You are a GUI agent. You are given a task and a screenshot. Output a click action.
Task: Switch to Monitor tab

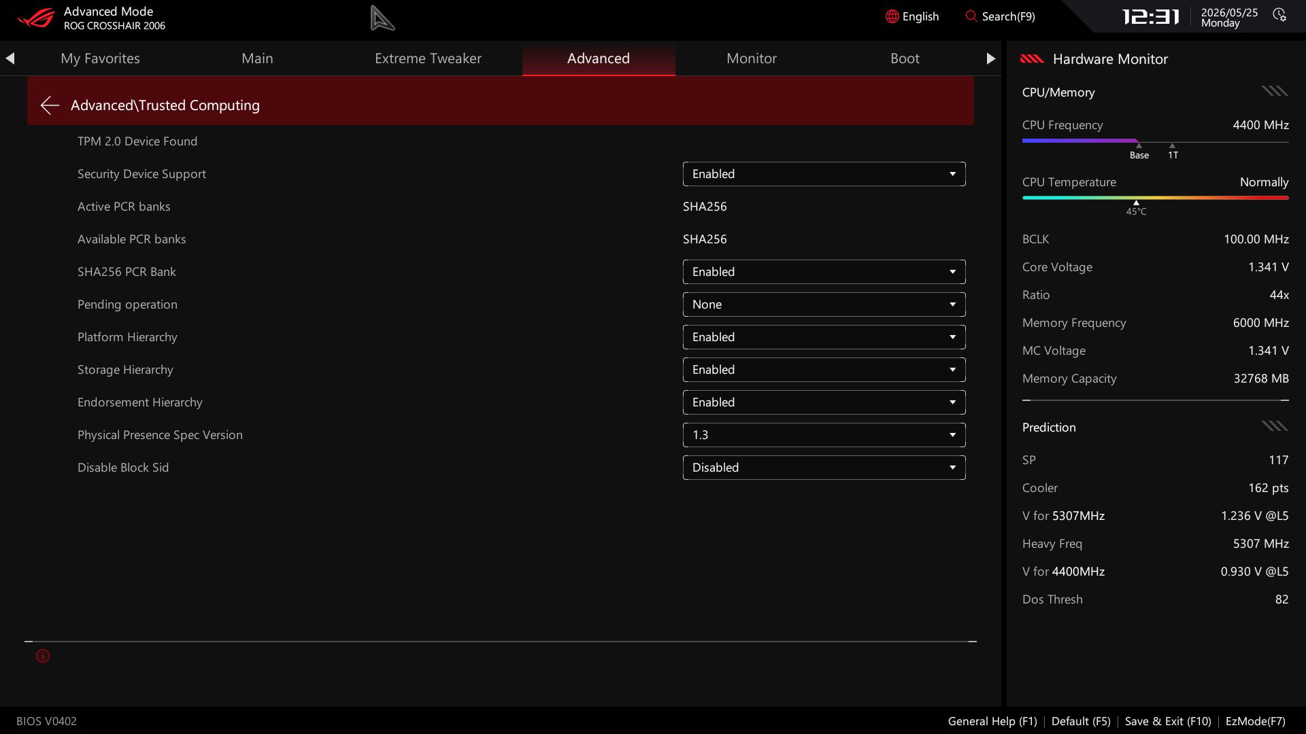coord(752,58)
